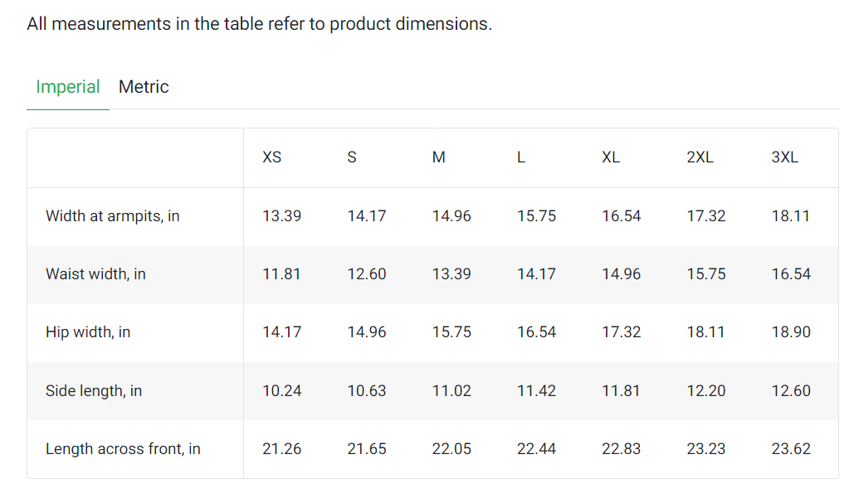This screenshot has height=498, width=849.
Task: Switch to the Metric tab
Action: [144, 87]
